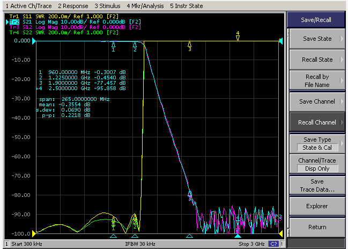Select active trace Tr2 S21 Log Mag
348x249 pixels.
click(75, 22)
